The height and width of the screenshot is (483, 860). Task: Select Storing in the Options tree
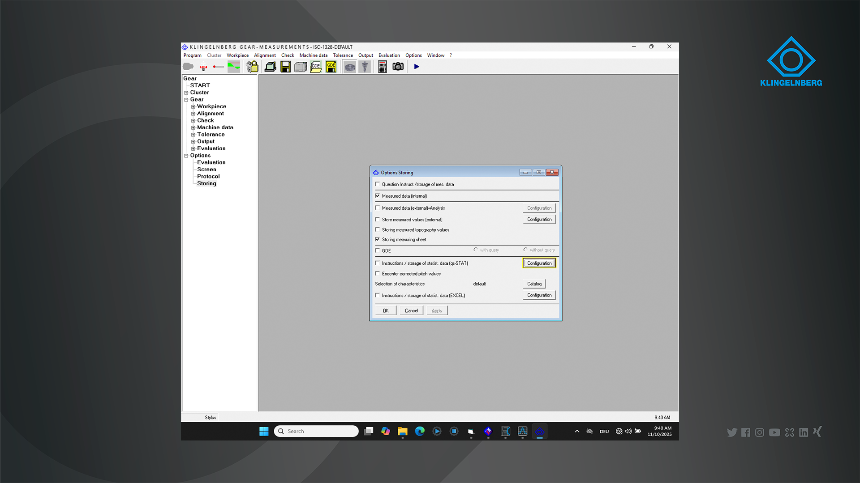pyautogui.click(x=206, y=183)
